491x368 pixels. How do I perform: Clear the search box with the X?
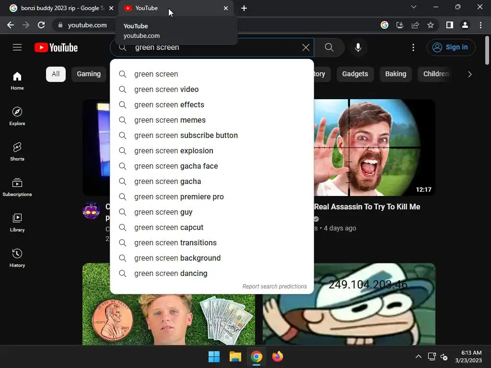pyautogui.click(x=305, y=47)
